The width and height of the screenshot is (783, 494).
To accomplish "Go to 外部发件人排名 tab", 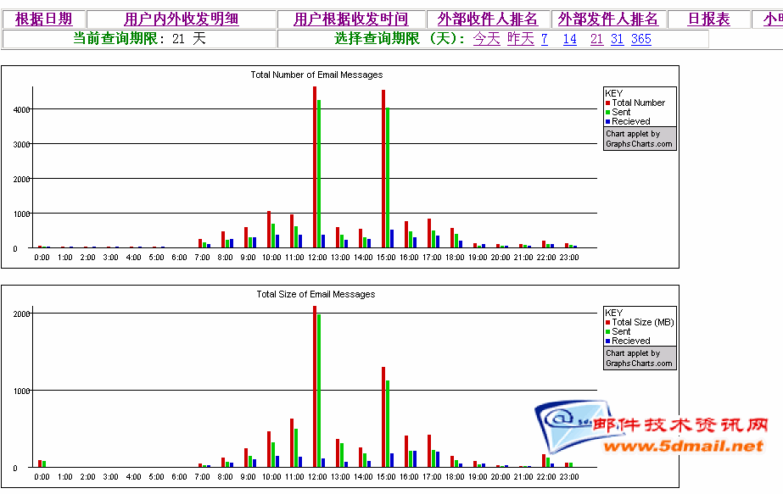I will pos(608,19).
